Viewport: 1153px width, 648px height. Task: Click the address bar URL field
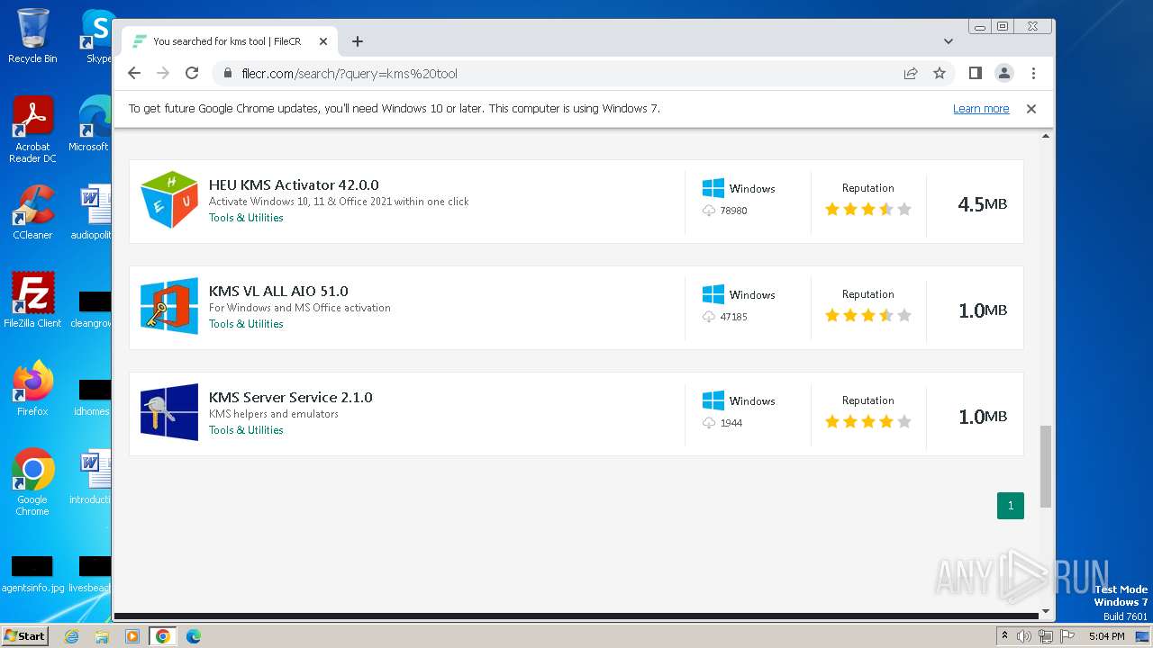coord(558,73)
